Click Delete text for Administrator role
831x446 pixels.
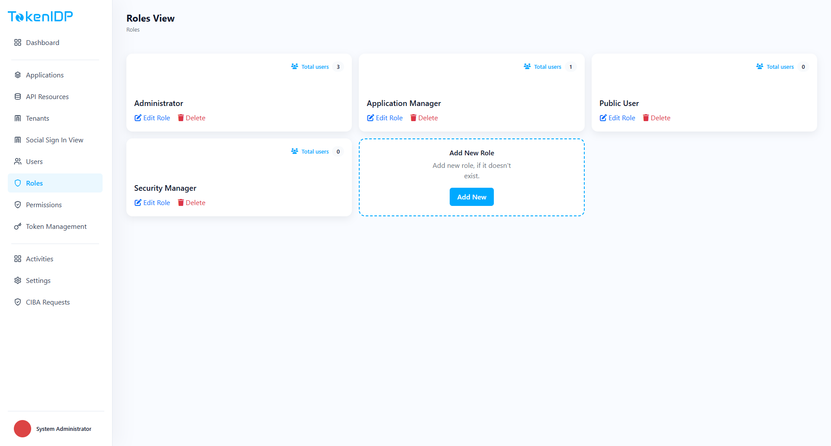tap(196, 118)
